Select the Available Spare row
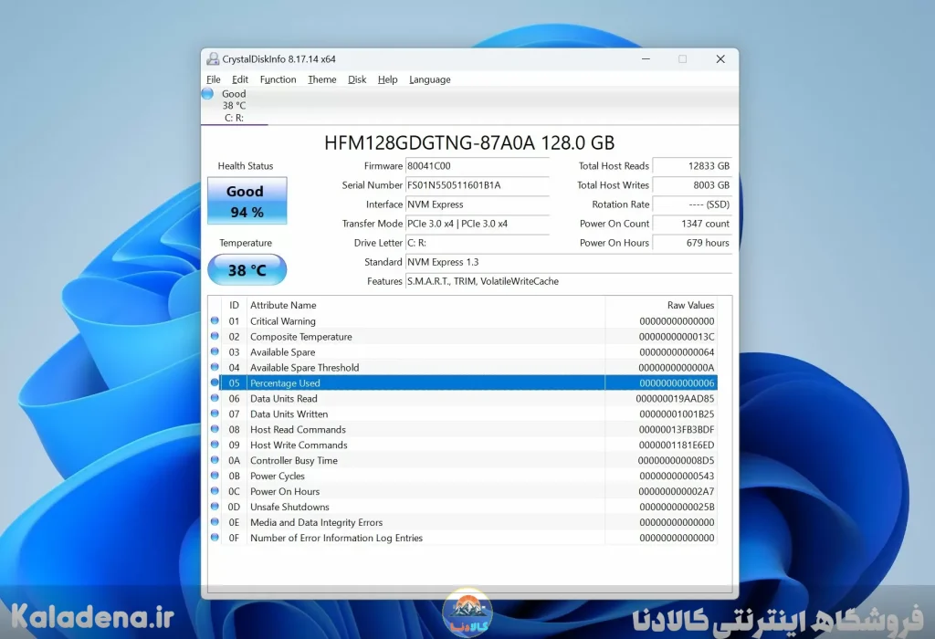Viewport: 935px width, 639px height. [463, 351]
